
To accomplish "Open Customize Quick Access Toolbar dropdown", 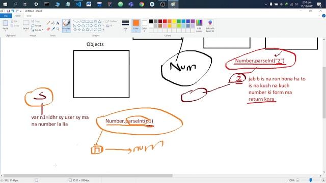I will [x=21, y=11].
